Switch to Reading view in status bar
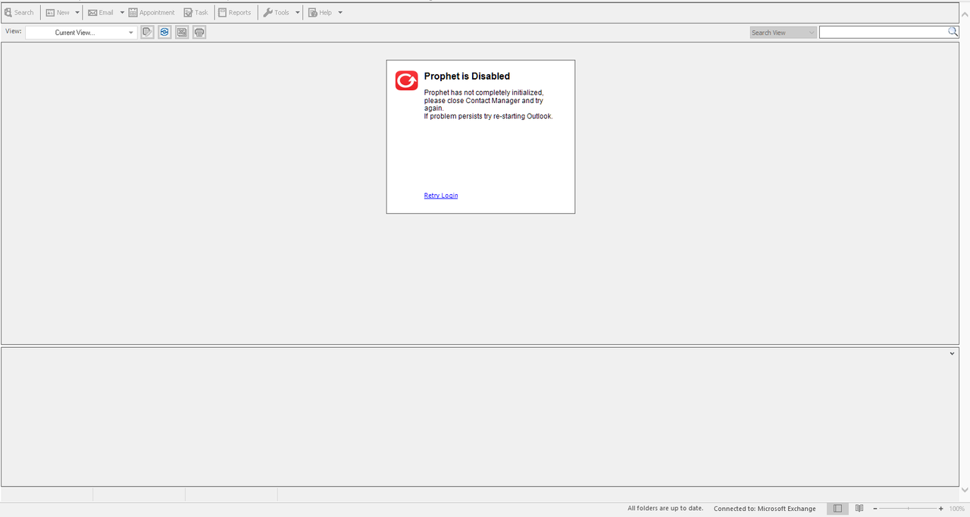The image size is (970, 517). tap(859, 509)
